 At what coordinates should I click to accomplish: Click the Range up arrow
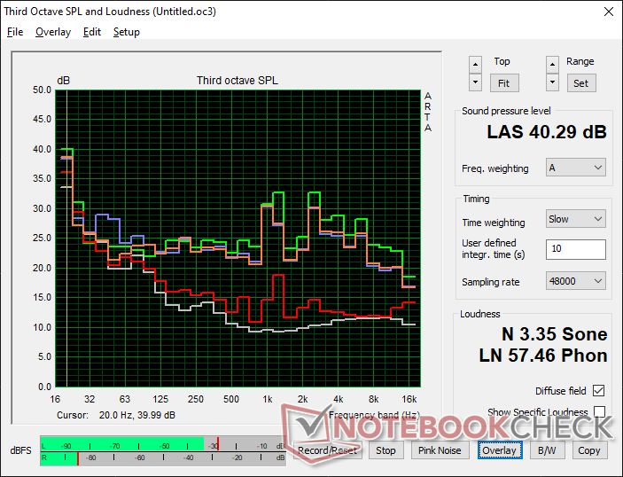pos(553,64)
